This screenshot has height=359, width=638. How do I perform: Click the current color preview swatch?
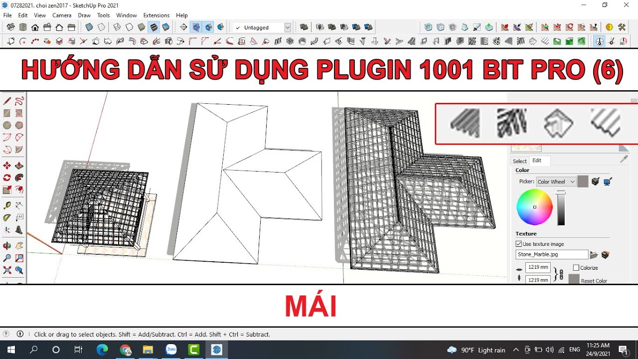click(x=583, y=181)
